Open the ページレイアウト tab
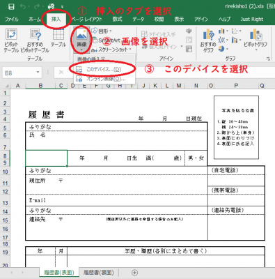The width and height of the screenshot is (275, 279). coord(86,20)
